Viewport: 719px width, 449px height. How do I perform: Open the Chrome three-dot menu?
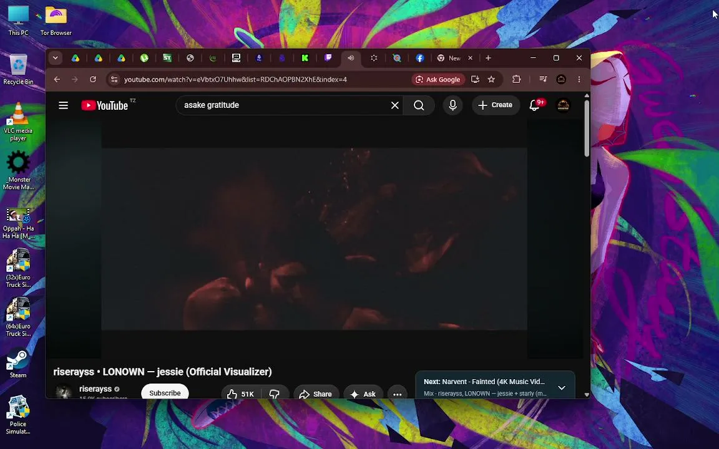click(x=579, y=79)
